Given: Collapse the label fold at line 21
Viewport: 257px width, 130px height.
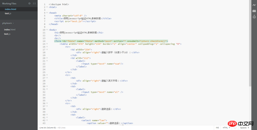Looking at the screenshot, I should click(x=47, y=61).
